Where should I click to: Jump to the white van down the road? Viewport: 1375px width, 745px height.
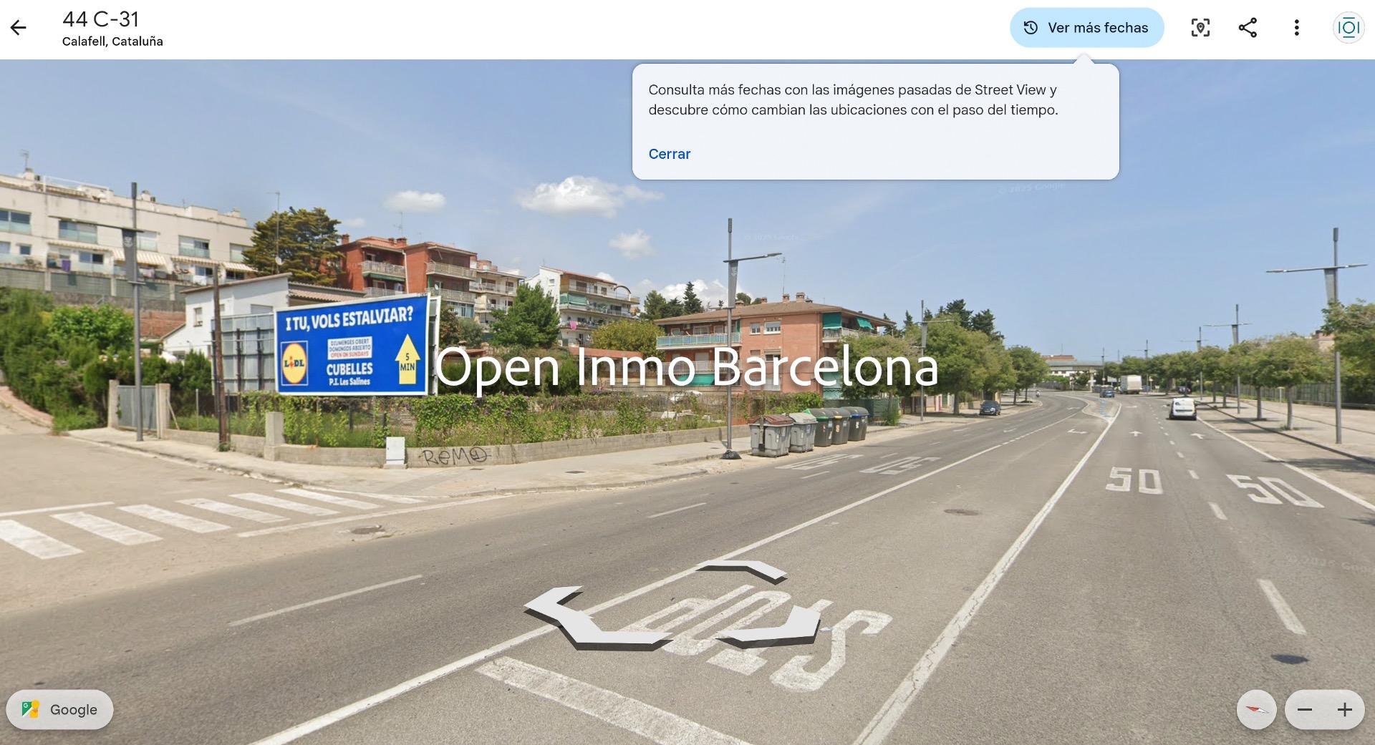1182,408
